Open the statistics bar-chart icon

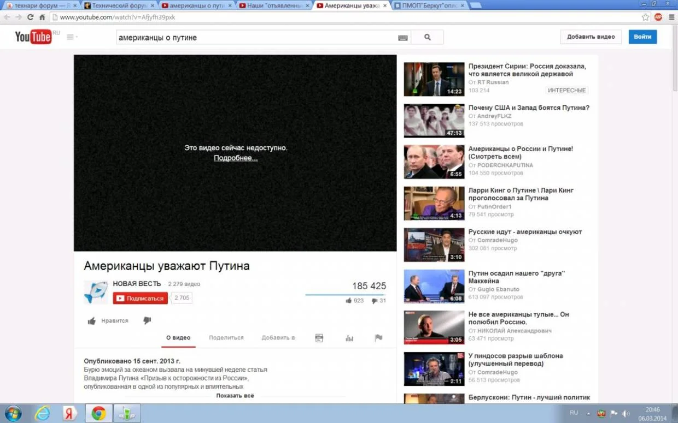pyautogui.click(x=349, y=338)
